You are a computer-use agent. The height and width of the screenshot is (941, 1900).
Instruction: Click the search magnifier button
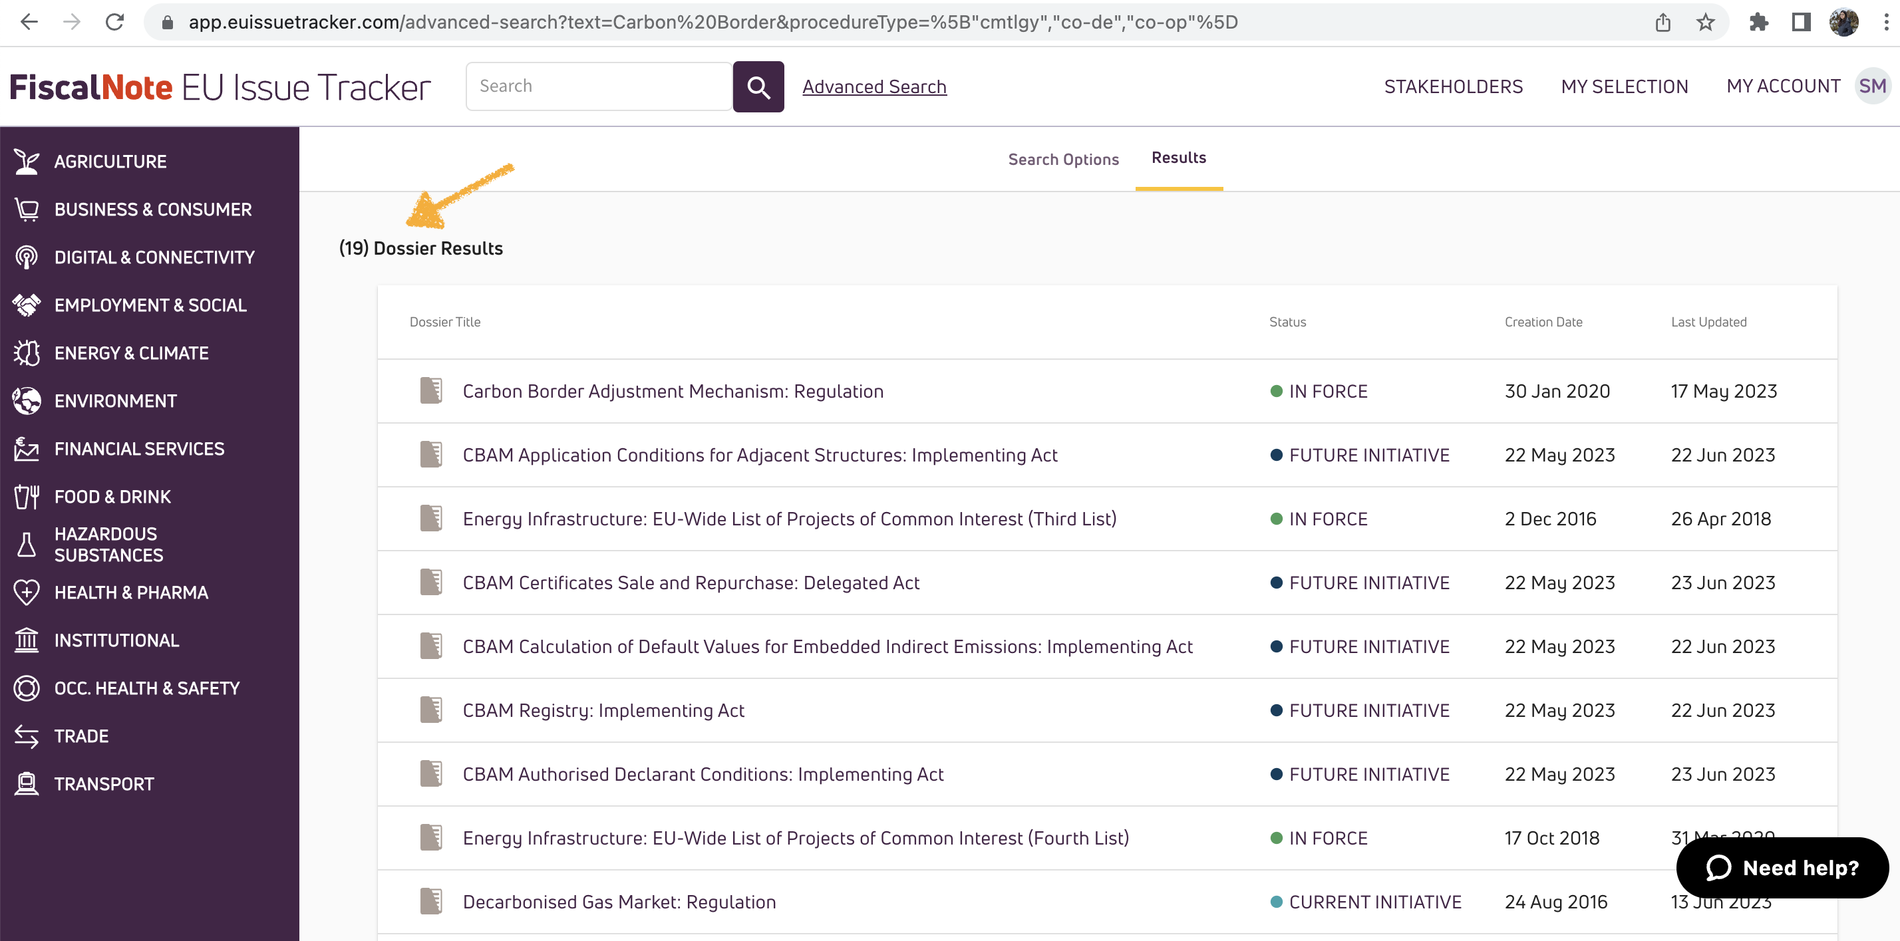tap(758, 86)
